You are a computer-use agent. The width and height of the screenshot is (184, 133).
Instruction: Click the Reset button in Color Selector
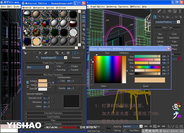point(146,86)
